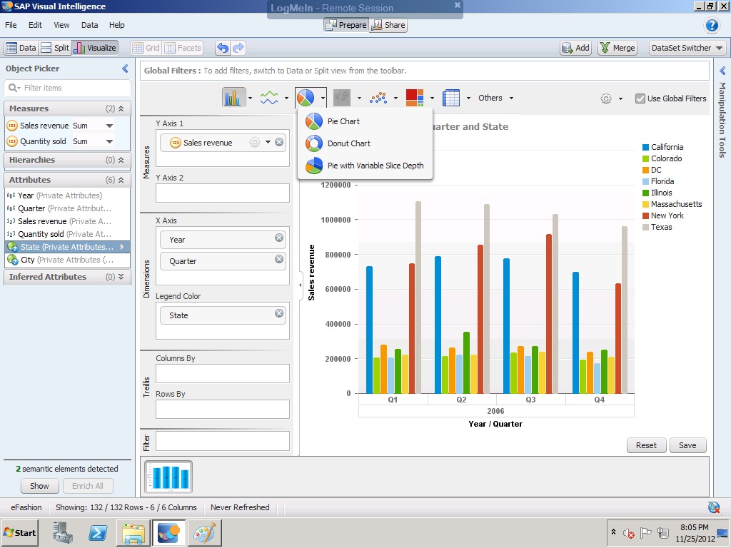The width and height of the screenshot is (731, 548).
Task: Click the undo arrow icon
Action: click(x=223, y=48)
